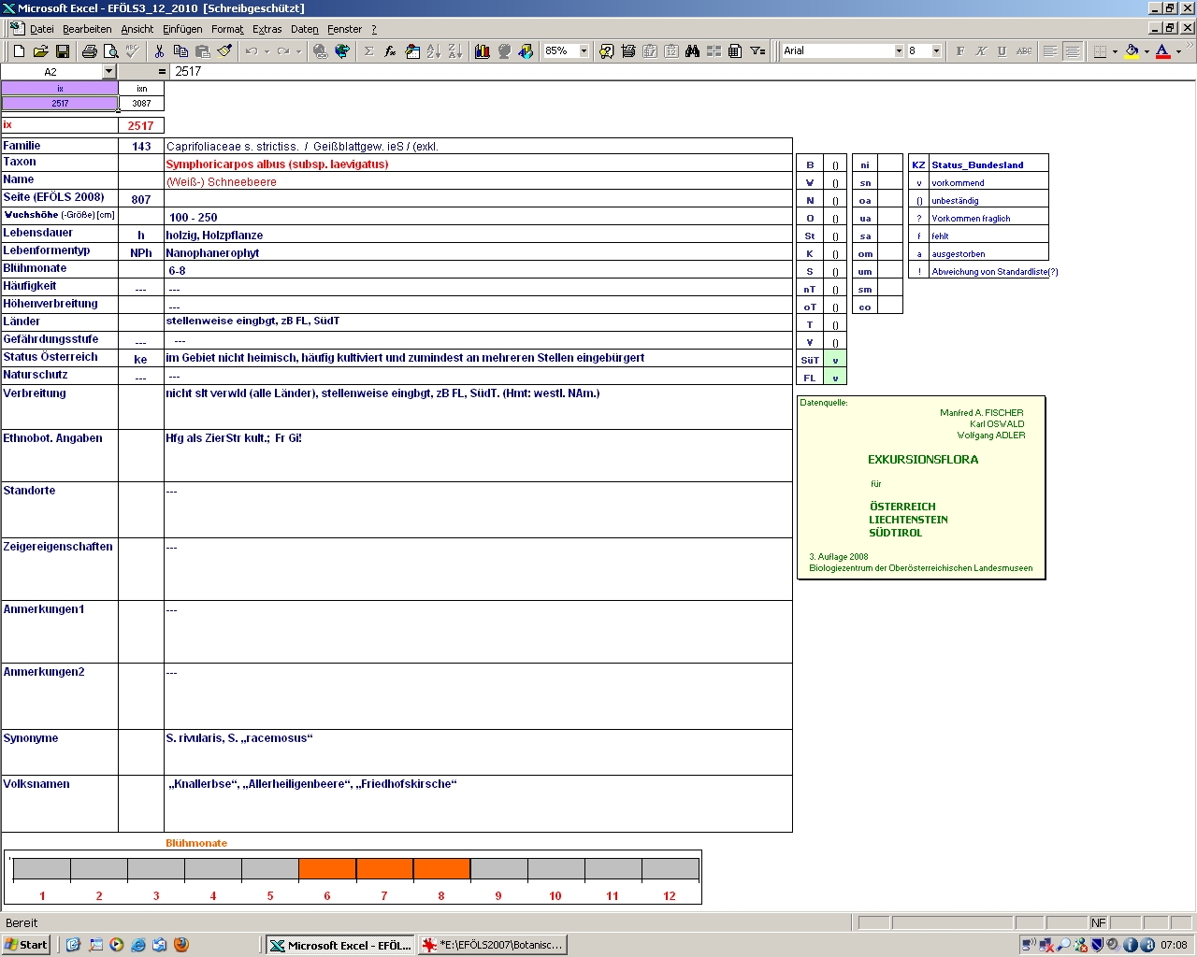Open the Arial font name dropdown
This screenshot has height=957, width=1197.
pyautogui.click(x=899, y=51)
